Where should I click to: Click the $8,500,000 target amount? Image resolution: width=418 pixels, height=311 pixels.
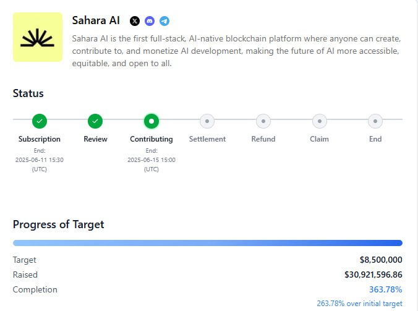[x=381, y=260]
